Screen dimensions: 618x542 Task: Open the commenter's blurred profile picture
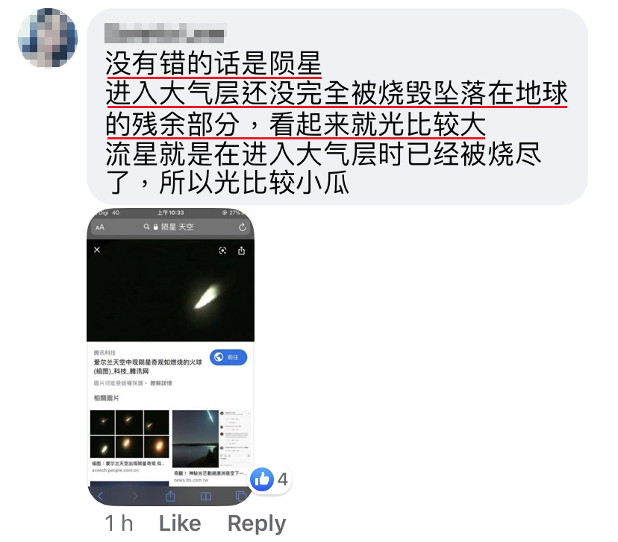click(48, 38)
